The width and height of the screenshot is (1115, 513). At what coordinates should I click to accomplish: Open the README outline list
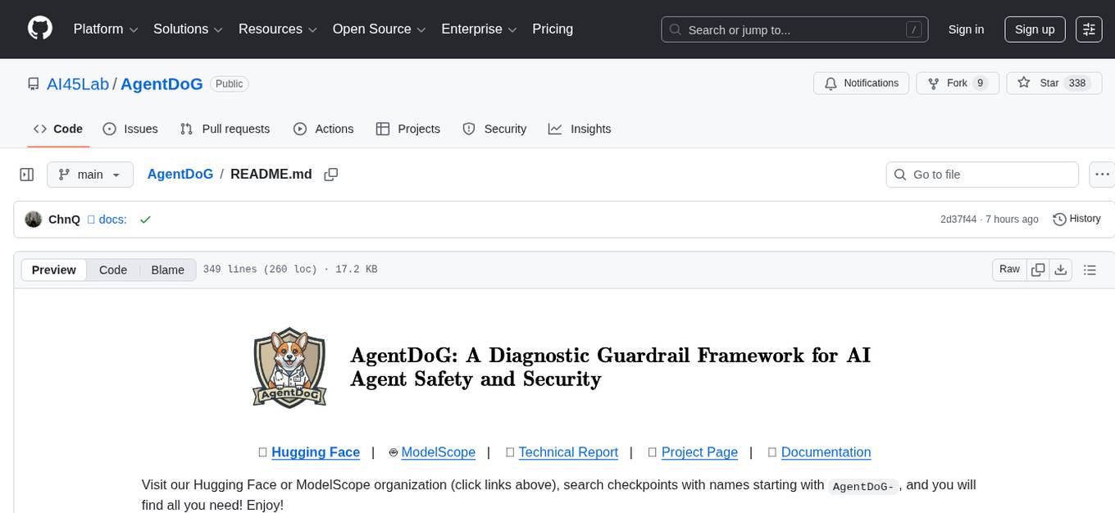point(1090,269)
